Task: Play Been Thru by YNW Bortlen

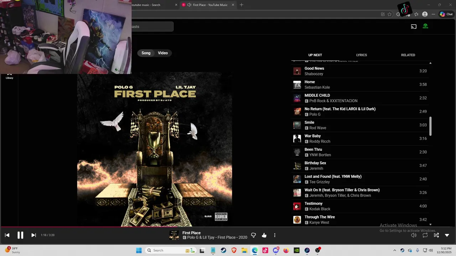Action: point(360,152)
